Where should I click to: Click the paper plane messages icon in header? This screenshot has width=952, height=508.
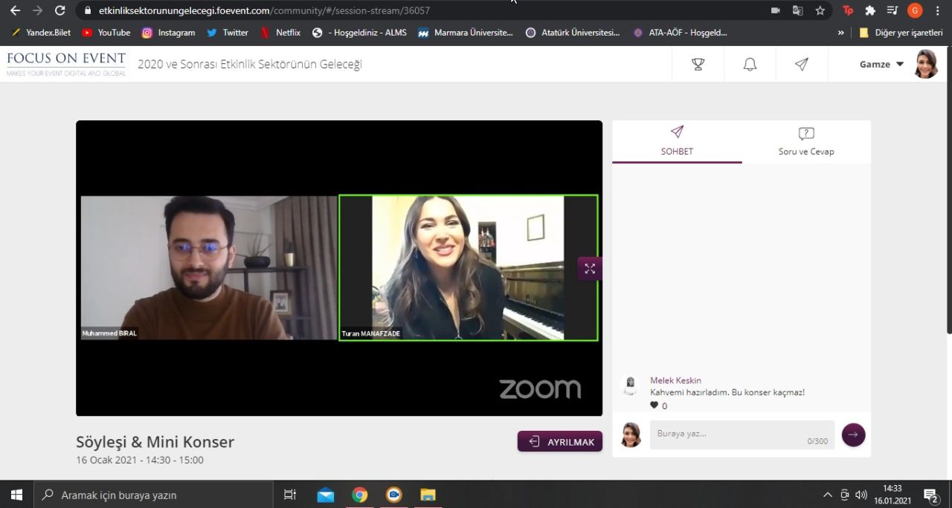801,65
